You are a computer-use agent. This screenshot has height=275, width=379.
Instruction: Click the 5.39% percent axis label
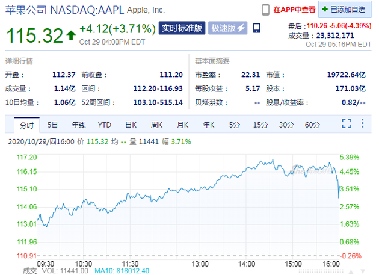tap(350, 157)
